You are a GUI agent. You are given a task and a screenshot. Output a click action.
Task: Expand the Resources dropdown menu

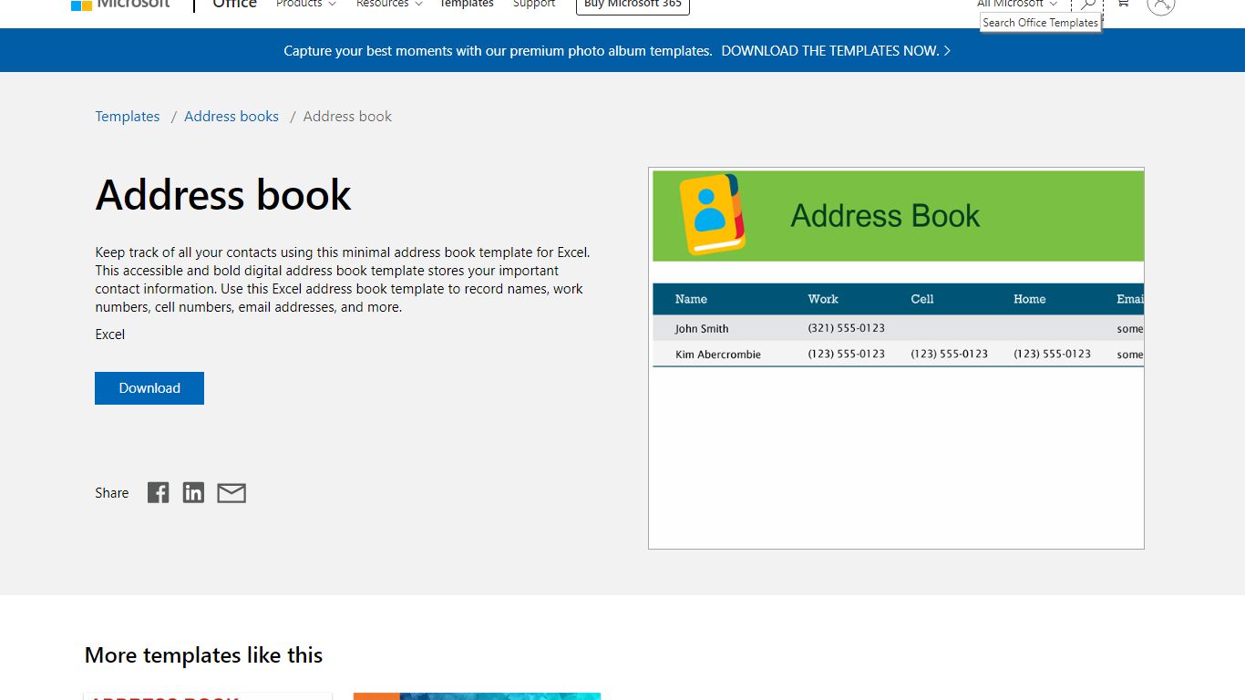point(389,4)
